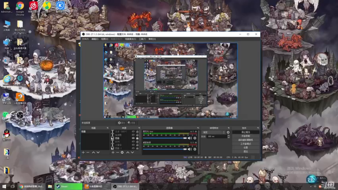Toggle the lock on the 图像 2 source

coord(137,148)
